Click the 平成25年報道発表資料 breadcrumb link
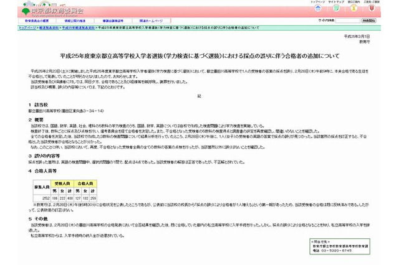The width and height of the screenshot is (399, 265). pyautogui.click(x=78, y=27)
